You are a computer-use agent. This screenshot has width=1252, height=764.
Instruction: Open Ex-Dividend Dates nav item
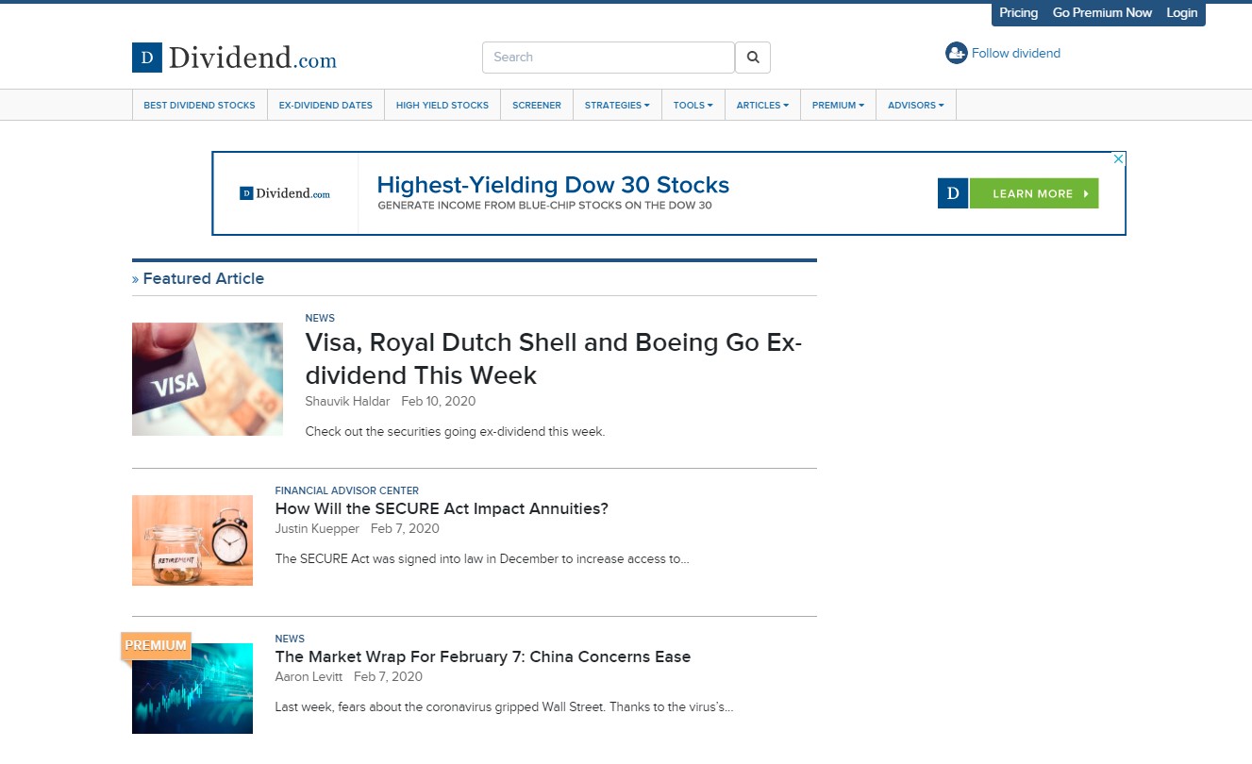click(326, 106)
